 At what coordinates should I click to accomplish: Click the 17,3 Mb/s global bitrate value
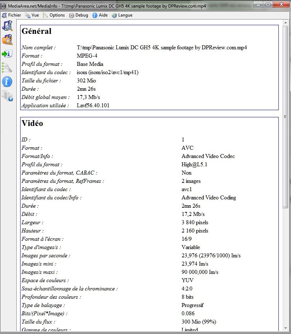[88, 97]
